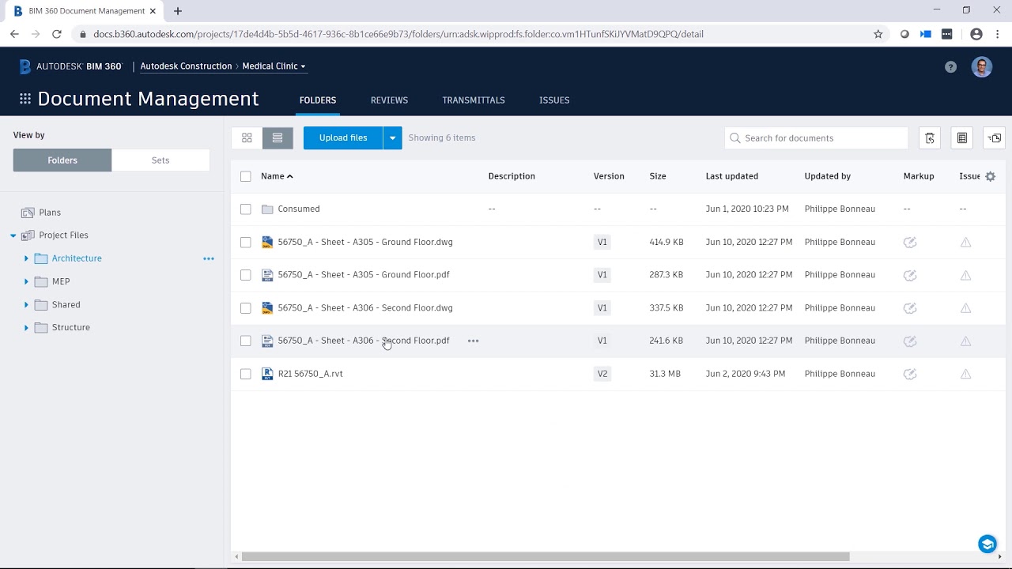This screenshot has height=569, width=1012.
Task: Open the Upload files dropdown arrow
Action: [392, 138]
